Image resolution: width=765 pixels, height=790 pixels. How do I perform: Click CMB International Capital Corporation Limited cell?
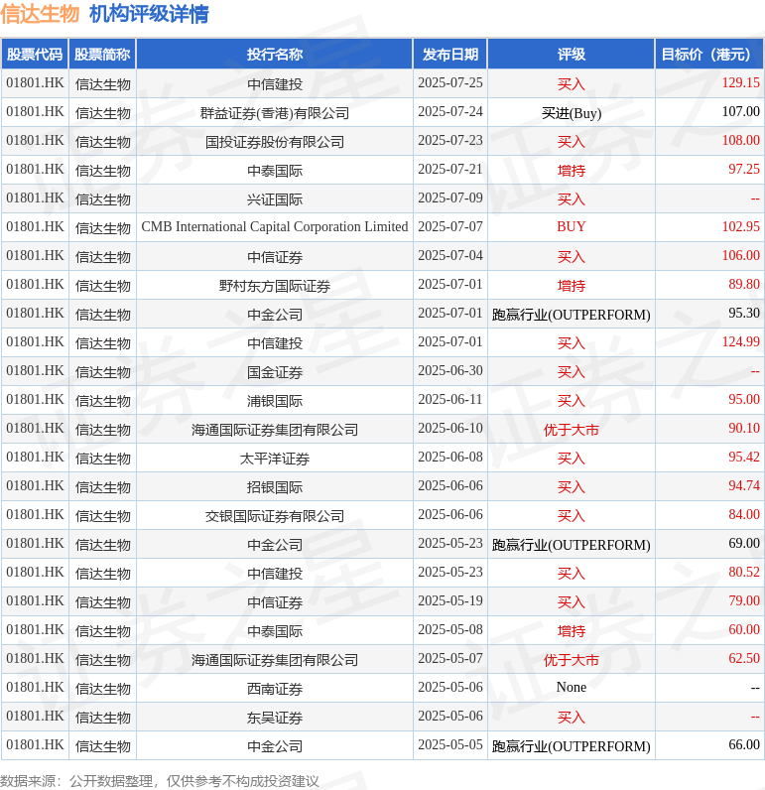click(x=275, y=226)
